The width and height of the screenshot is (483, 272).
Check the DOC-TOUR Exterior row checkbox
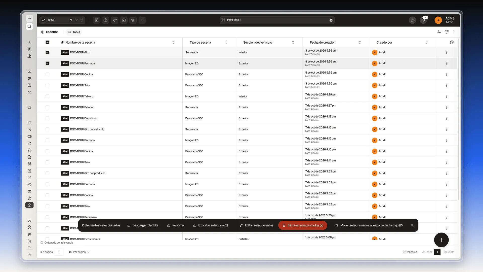[48, 107]
